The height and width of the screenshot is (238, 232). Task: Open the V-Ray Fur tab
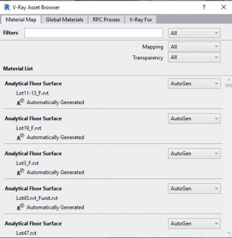[x=140, y=20]
